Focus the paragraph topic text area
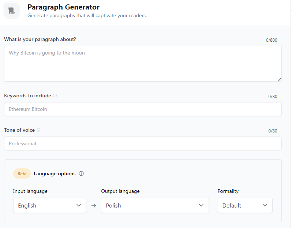Image resolution: width=292 pixels, height=228 pixels. [143, 64]
